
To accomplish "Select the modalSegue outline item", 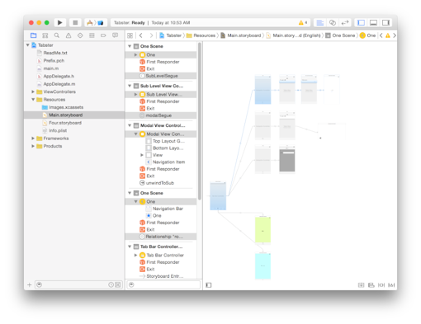I will coord(161,115).
